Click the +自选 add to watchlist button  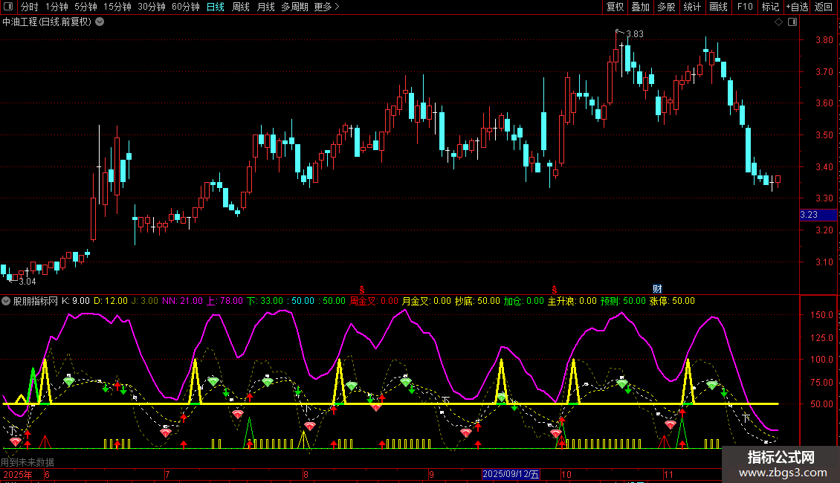point(797,7)
